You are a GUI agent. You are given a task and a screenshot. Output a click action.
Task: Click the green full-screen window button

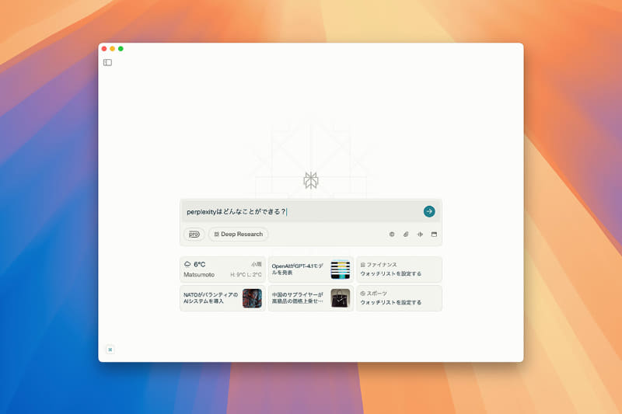coord(121,49)
